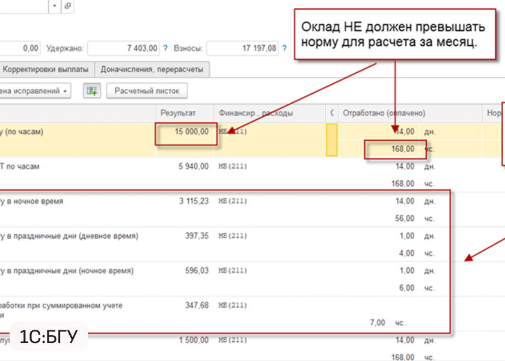
Task: Select the yellow highlighted cell in first row
Action: pyautogui.click(x=331, y=140)
